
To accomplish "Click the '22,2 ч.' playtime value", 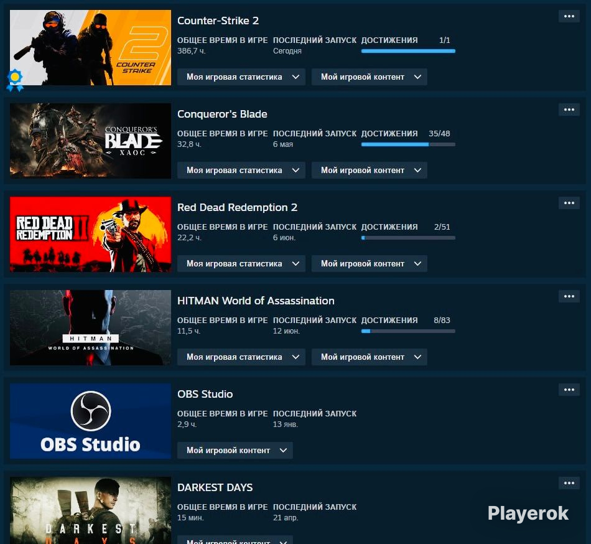I will pyautogui.click(x=189, y=238).
